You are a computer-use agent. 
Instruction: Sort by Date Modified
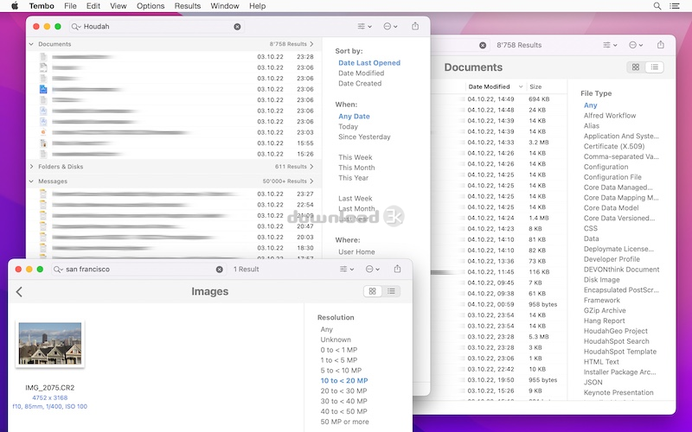point(361,73)
